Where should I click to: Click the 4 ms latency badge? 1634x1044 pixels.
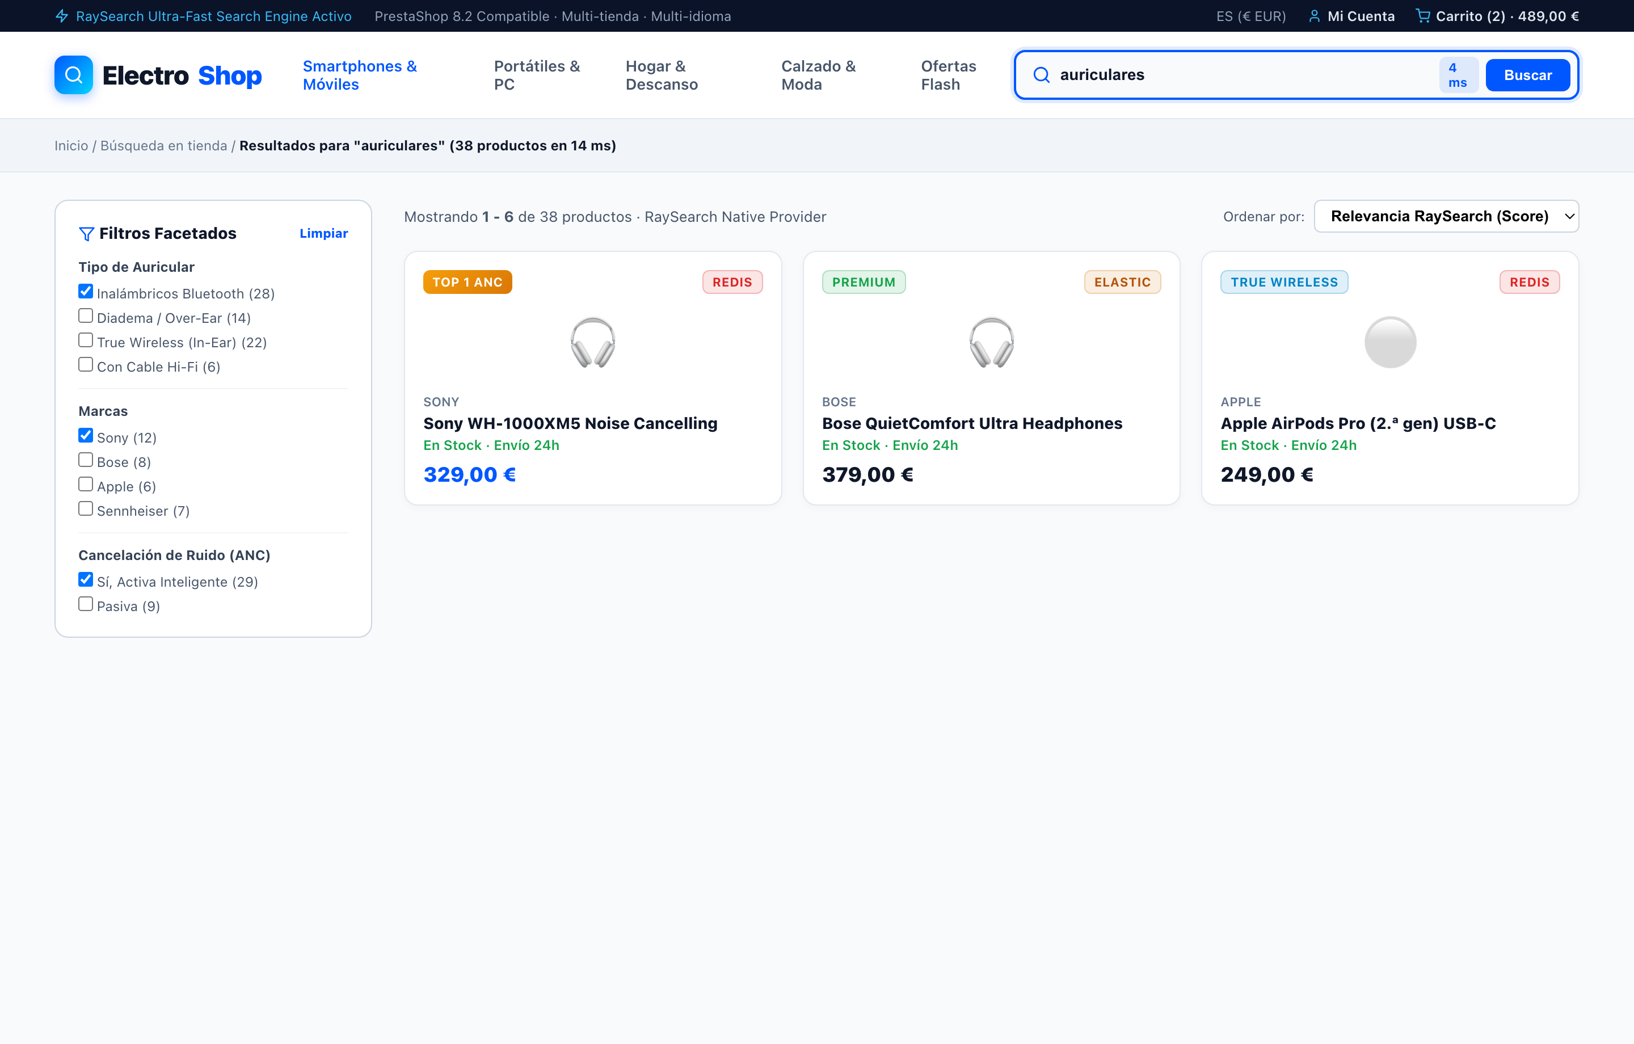[1458, 75]
